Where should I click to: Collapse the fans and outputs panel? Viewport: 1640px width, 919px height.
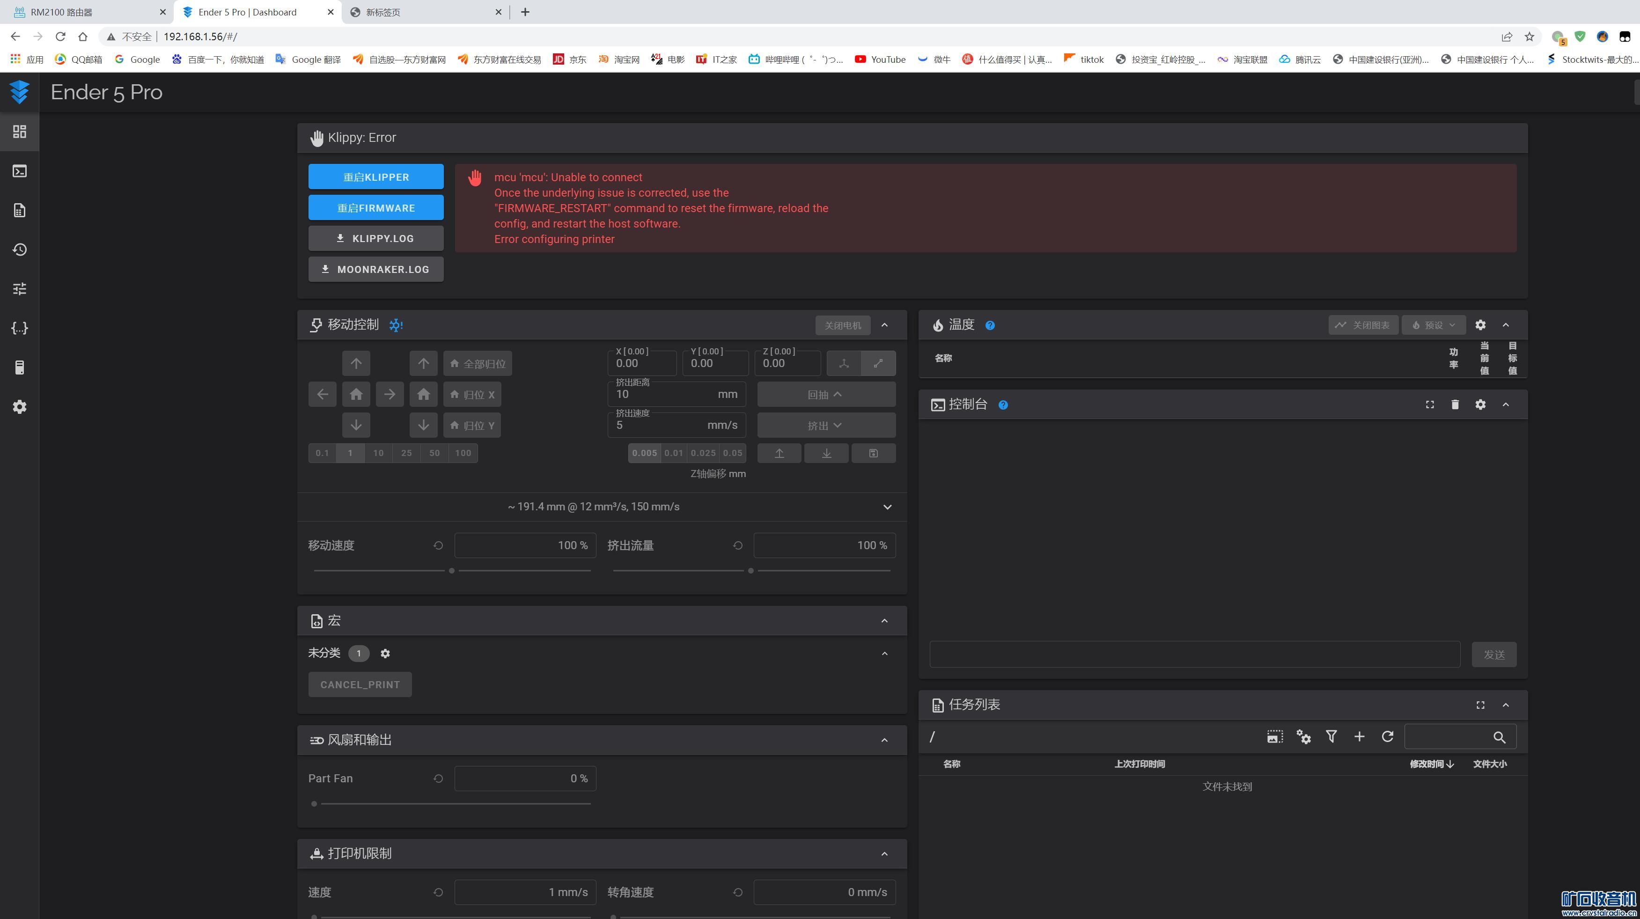click(x=884, y=740)
